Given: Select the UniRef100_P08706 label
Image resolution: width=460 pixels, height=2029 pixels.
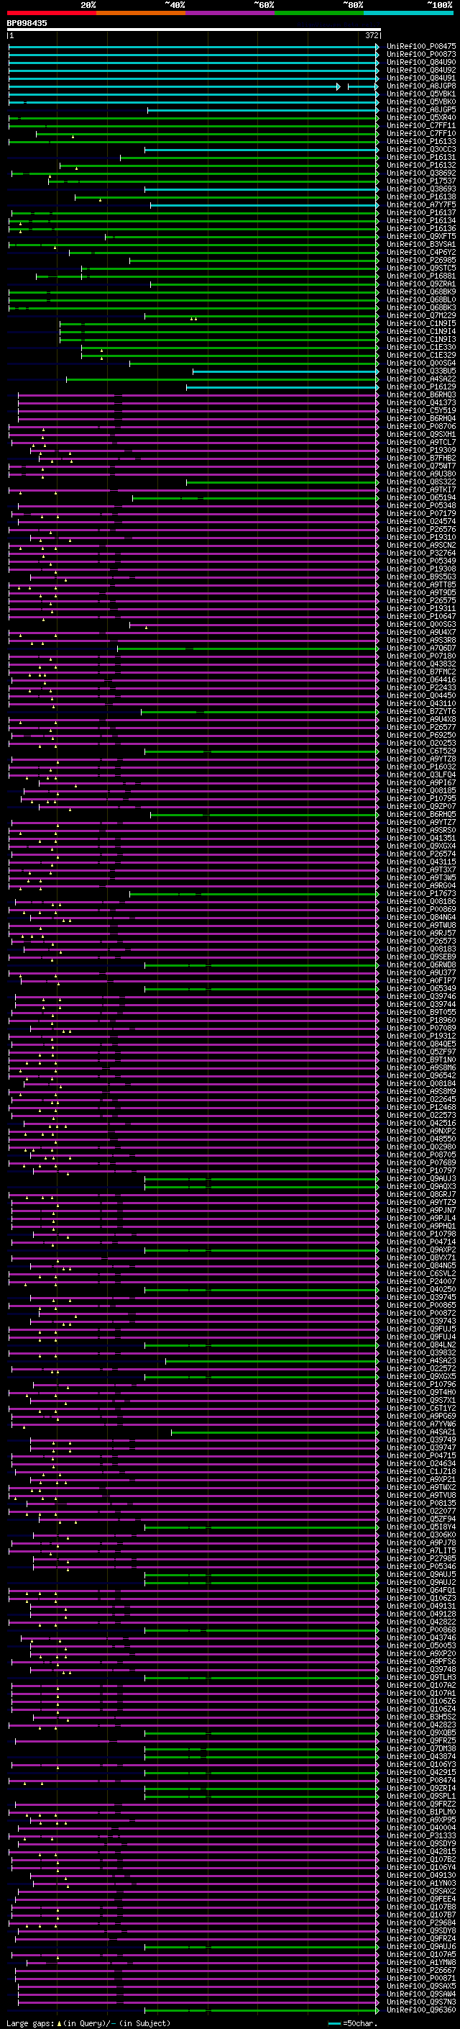Looking at the screenshot, I should 420,426.
